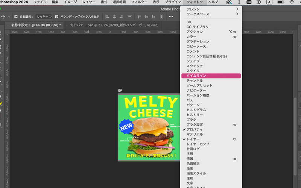The height and width of the screenshot is (188, 301).
Task: Click the align horizontal centers icon
Action: (x=115, y=17)
